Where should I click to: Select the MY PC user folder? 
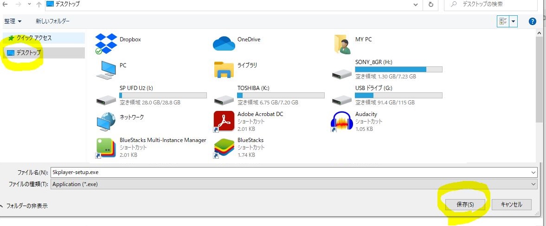point(342,44)
